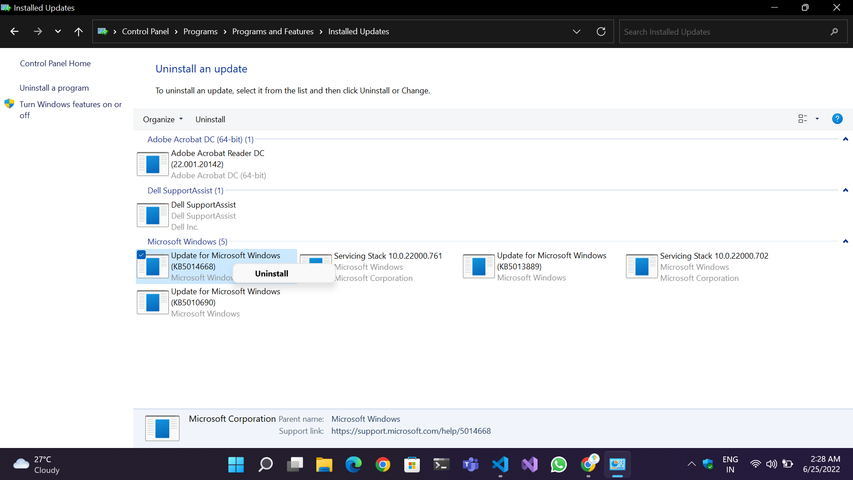Click the Servicing Stack 10.0.22000.702 icon
Viewport: 853px width, 480px height.
(642, 266)
